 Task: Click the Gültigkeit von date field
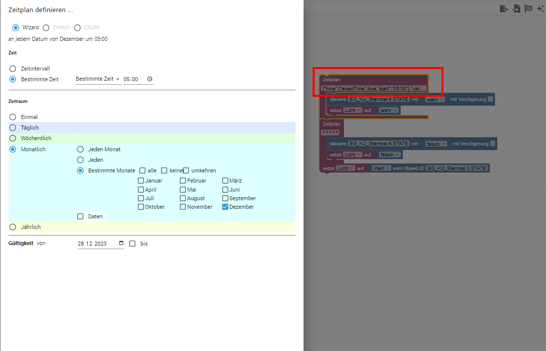coord(101,244)
